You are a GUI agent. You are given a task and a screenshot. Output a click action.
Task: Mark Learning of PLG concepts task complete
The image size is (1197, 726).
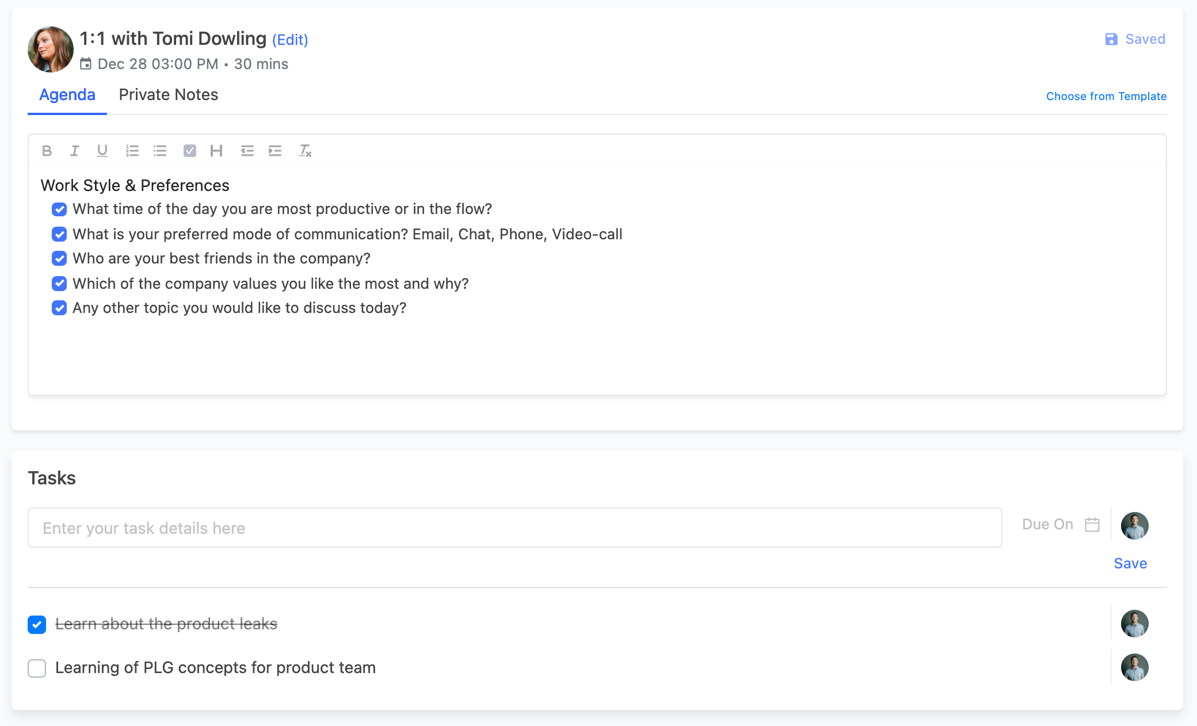pyautogui.click(x=37, y=668)
